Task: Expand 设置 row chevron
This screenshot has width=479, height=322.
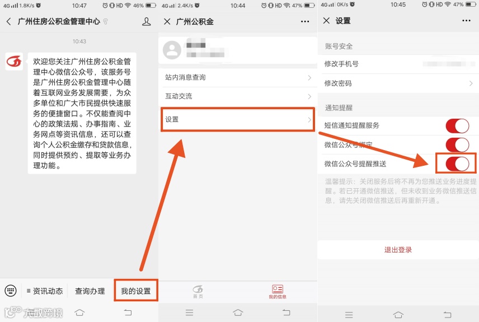Action: tap(309, 120)
